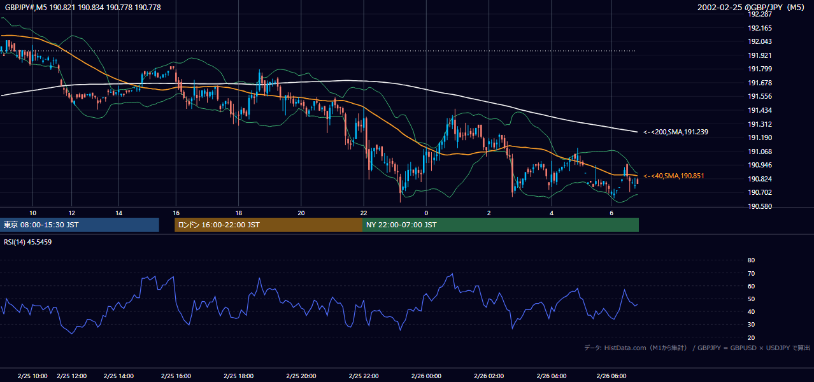Click RSI scale level 40
Image resolution: width=814 pixels, height=382 pixels.
click(751, 311)
